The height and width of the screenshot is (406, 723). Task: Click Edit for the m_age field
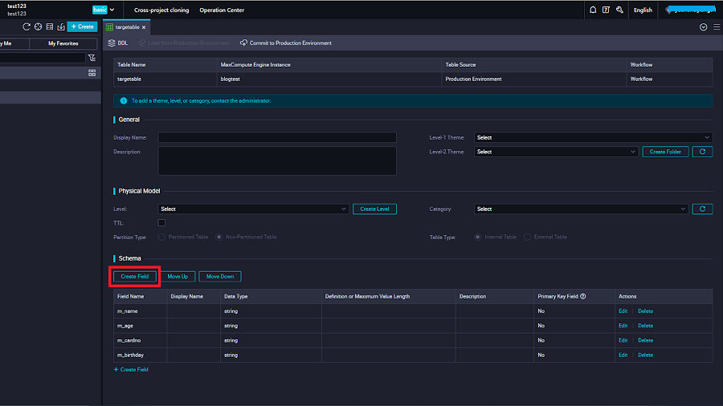tap(623, 326)
